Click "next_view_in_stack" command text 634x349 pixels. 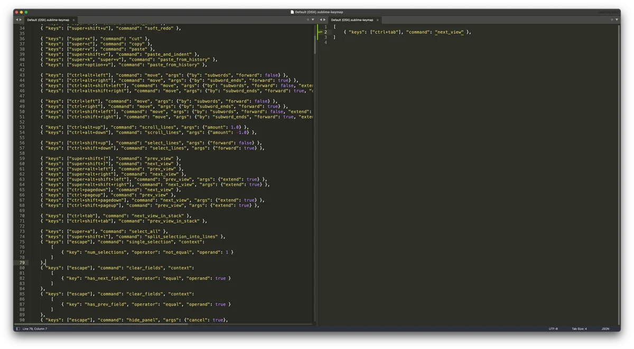(x=158, y=216)
